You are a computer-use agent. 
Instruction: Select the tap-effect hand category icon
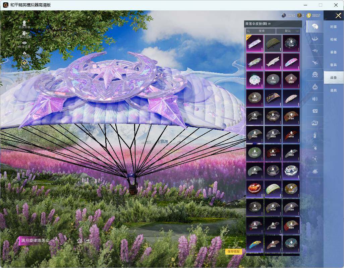(315, 147)
